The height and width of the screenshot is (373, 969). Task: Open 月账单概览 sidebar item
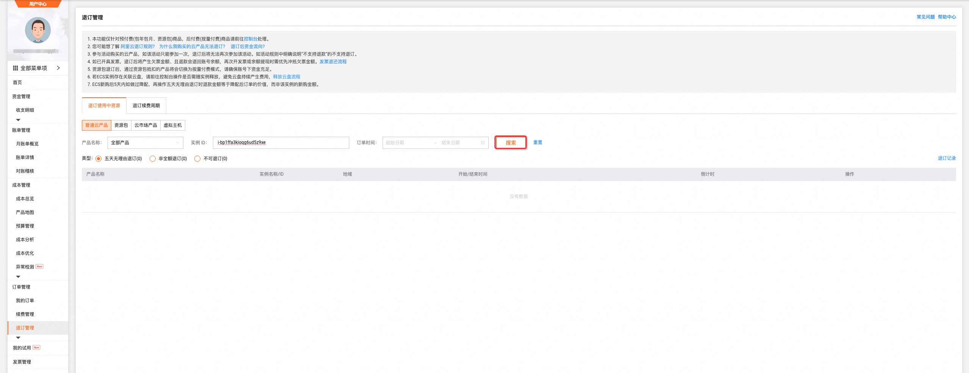pyautogui.click(x=27, y=144)
